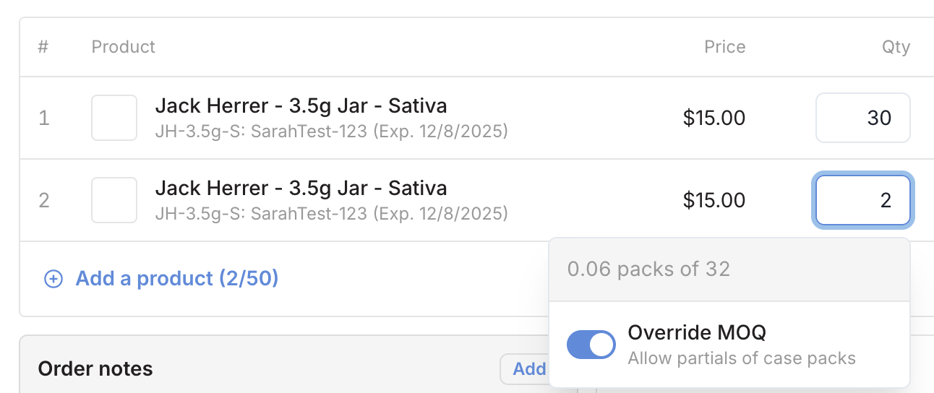Screen dimensions: 934x393
Task: Click the Product column header
Action: coord(124,47)
